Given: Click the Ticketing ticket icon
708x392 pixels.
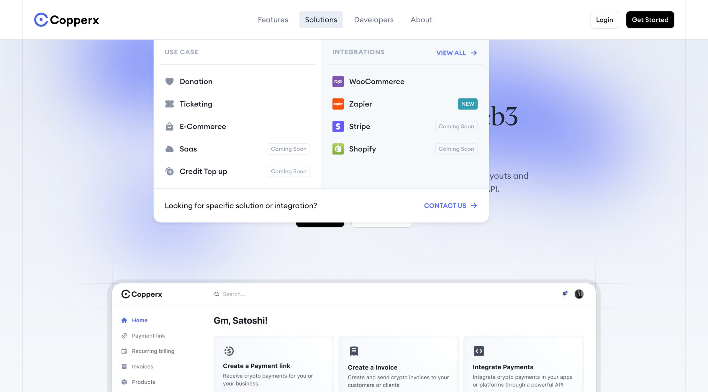Looking at the screenshot, I should [x=169, y=104].
